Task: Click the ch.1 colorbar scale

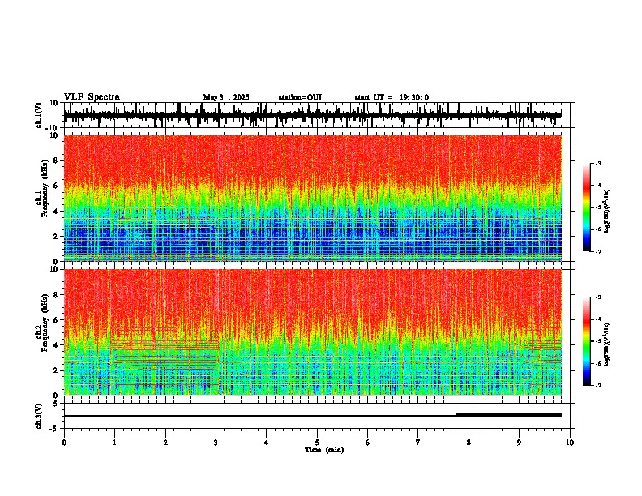Action: click(x=587, y=207)
